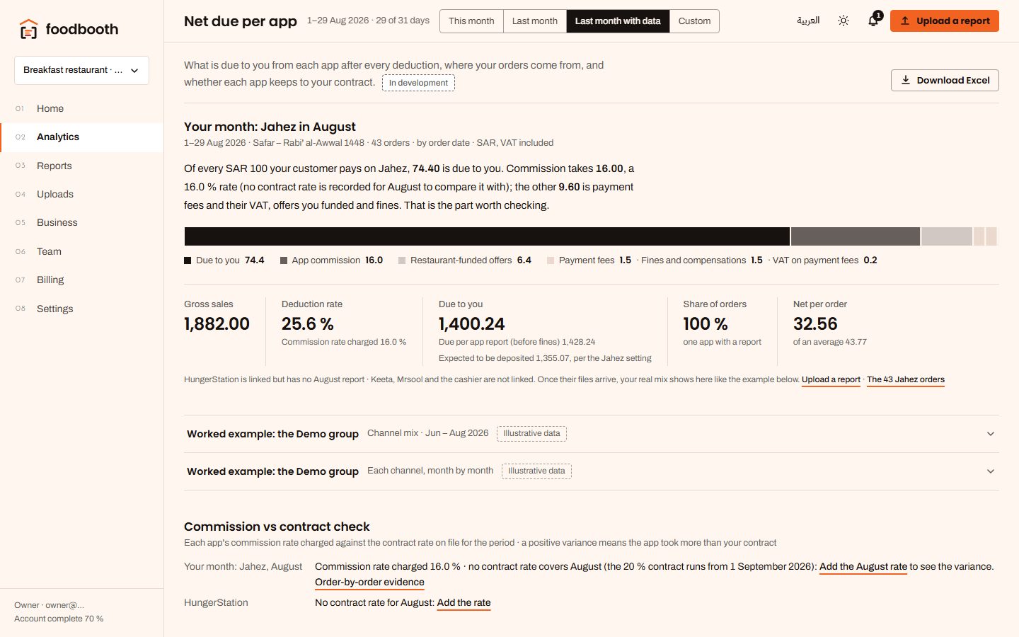Open the Team section

pos(81,251)
